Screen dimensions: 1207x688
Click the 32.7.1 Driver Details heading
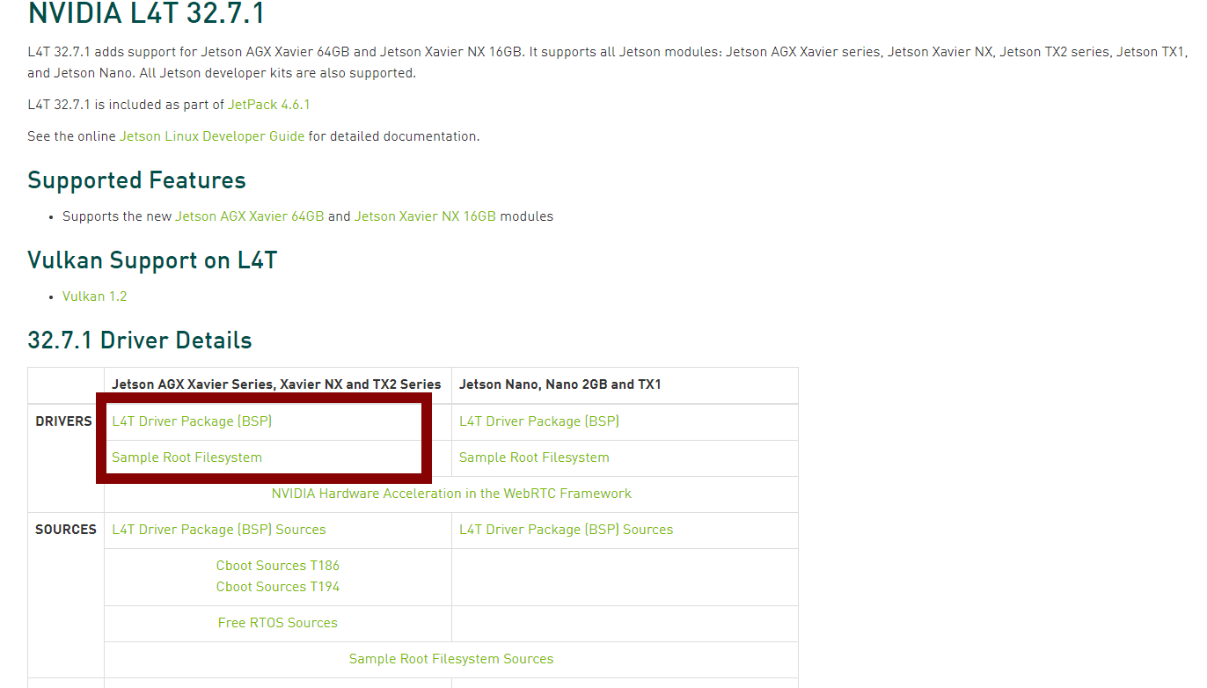[x=140, y=340]
